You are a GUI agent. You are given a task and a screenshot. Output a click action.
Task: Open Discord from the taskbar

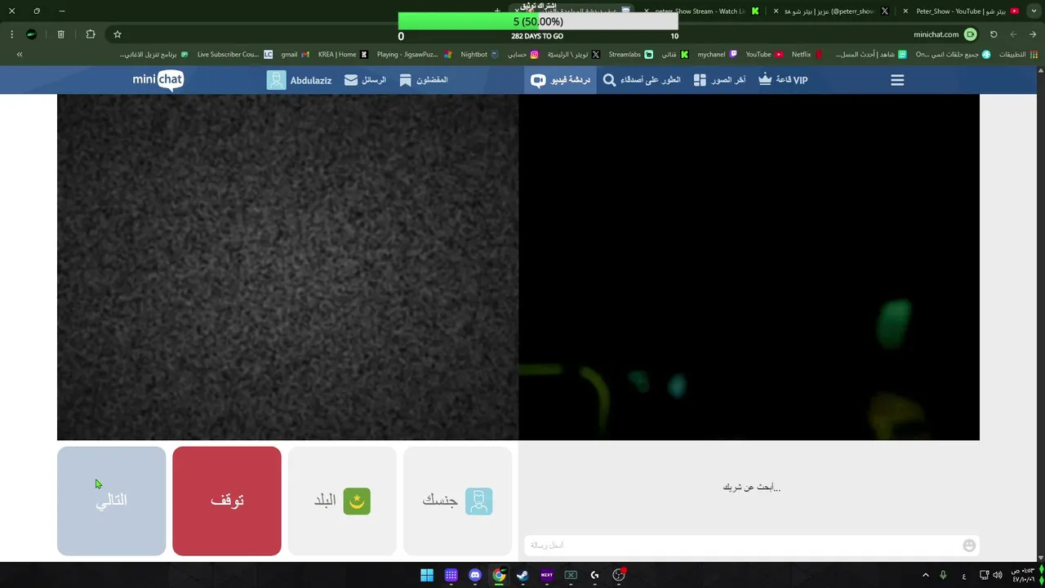(x=475, y=575)
